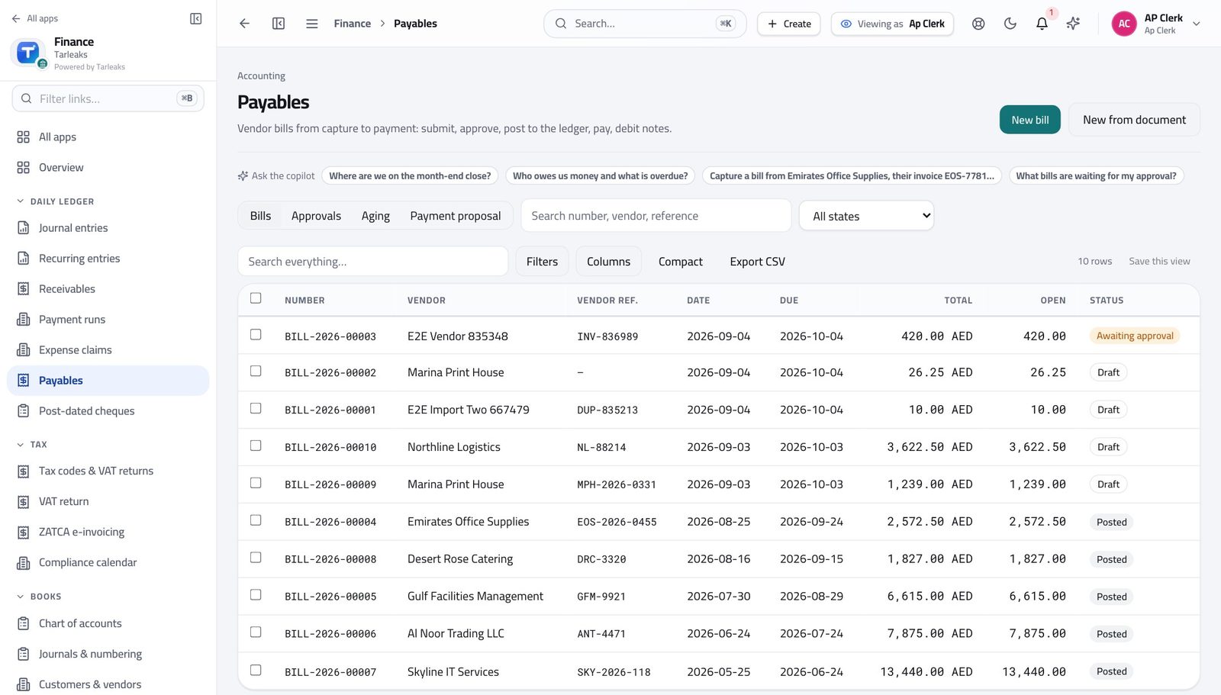Ask copilot about month-end close
This screenshot has height=695, width=1221.
coord(410,176)
